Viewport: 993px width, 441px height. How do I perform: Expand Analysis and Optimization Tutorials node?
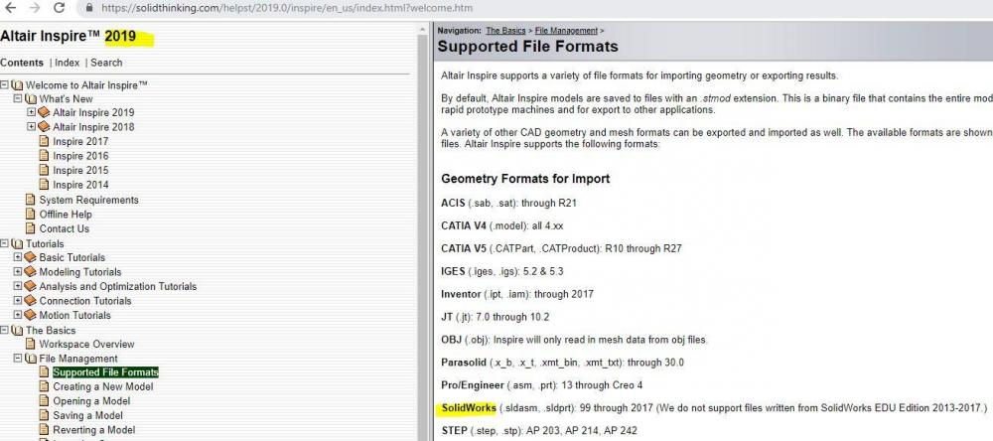[18, 286]
